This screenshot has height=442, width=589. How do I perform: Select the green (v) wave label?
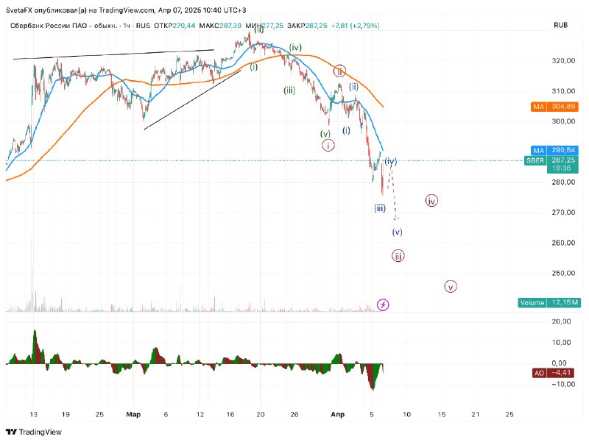[325, 134]
